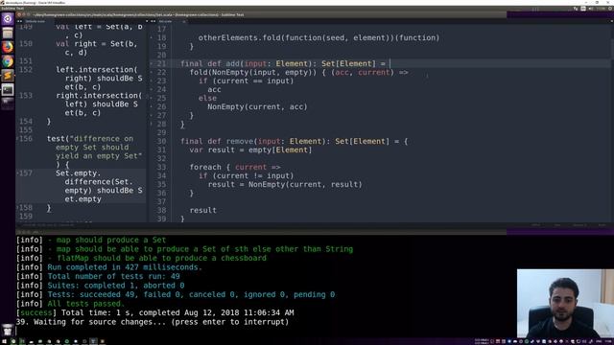Click 'right.intersection(' in left pane
The image size is (614, 345).
pyautogui.click(x=99, y=96)
